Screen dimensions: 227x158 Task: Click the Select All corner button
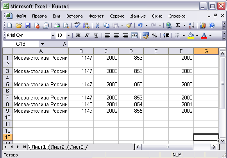click(x=7, y=51)
